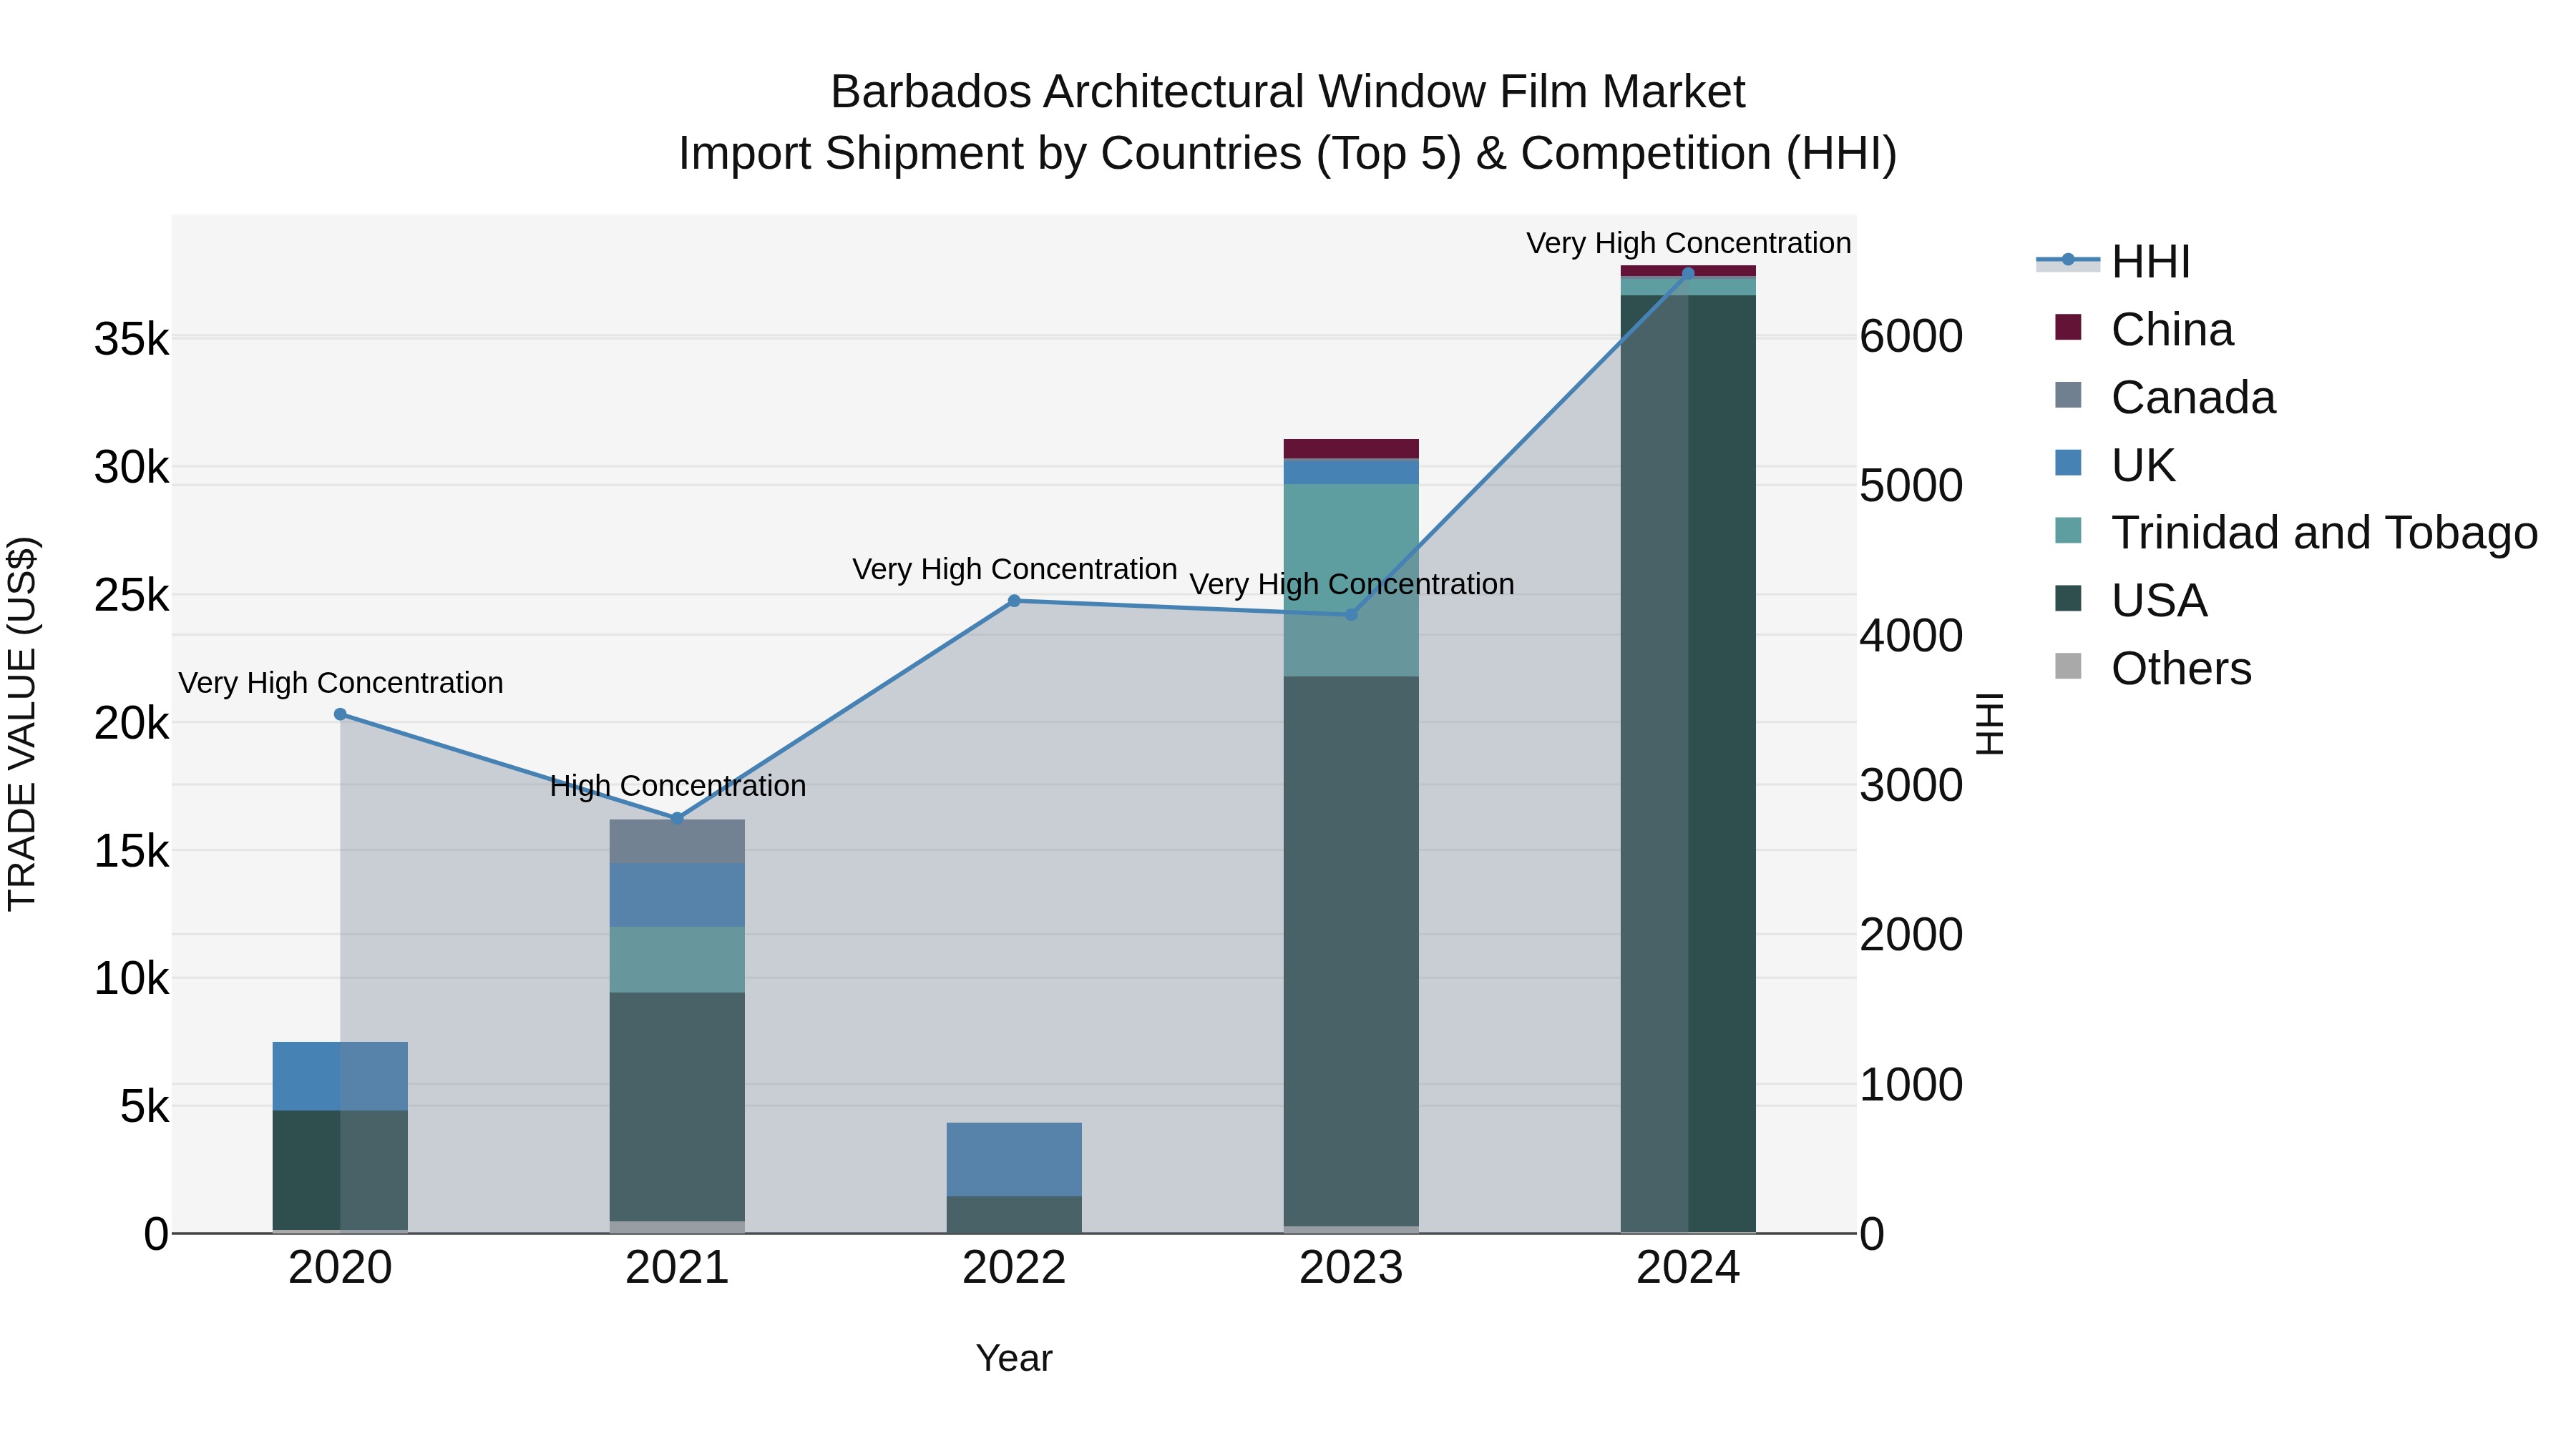Screen dimensions: 2576x1448
Task: Click the 'Year' x-axis title
Action: tap(1014, 1359)
